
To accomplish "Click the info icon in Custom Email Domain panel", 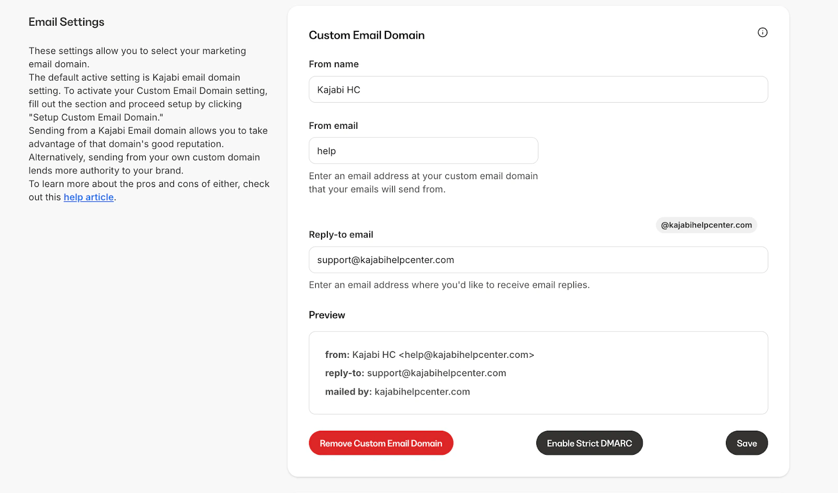I will point(762,32).
